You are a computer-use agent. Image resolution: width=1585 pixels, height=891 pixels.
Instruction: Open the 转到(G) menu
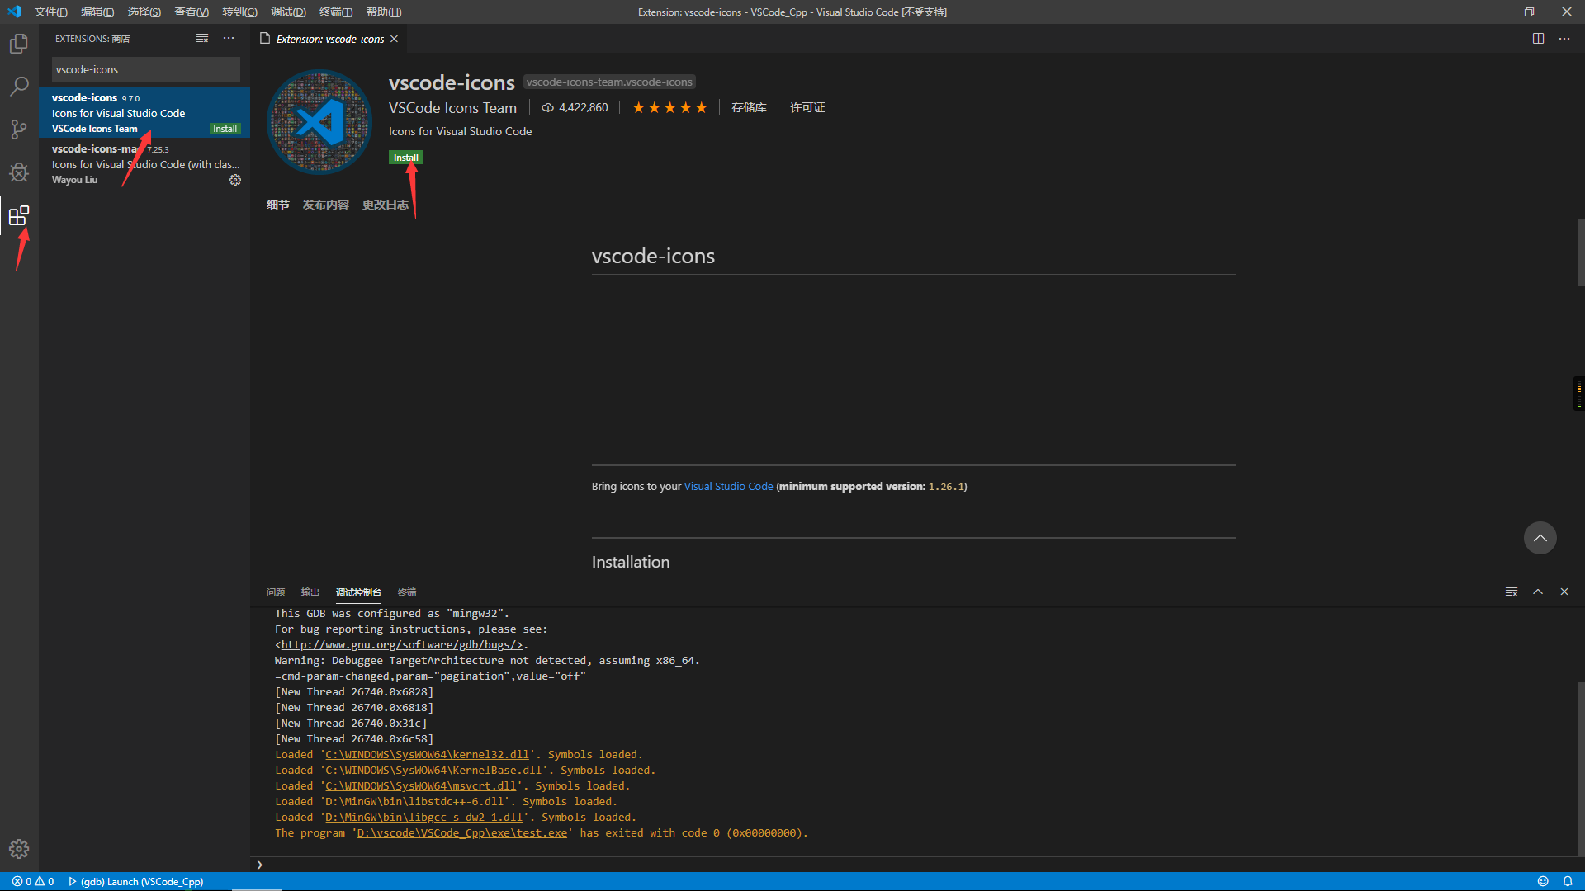coord(239,12)
